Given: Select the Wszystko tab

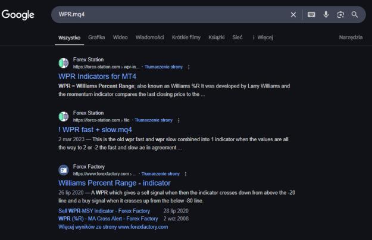Looking at the screenshot, I should [69, 38].
